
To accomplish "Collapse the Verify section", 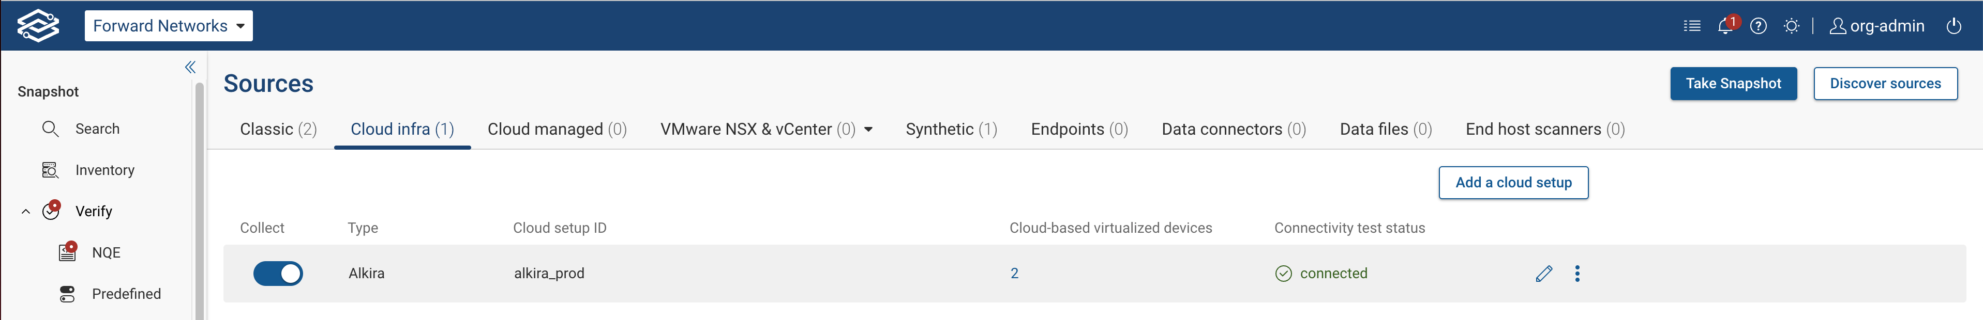I will [x=25, y=210].
